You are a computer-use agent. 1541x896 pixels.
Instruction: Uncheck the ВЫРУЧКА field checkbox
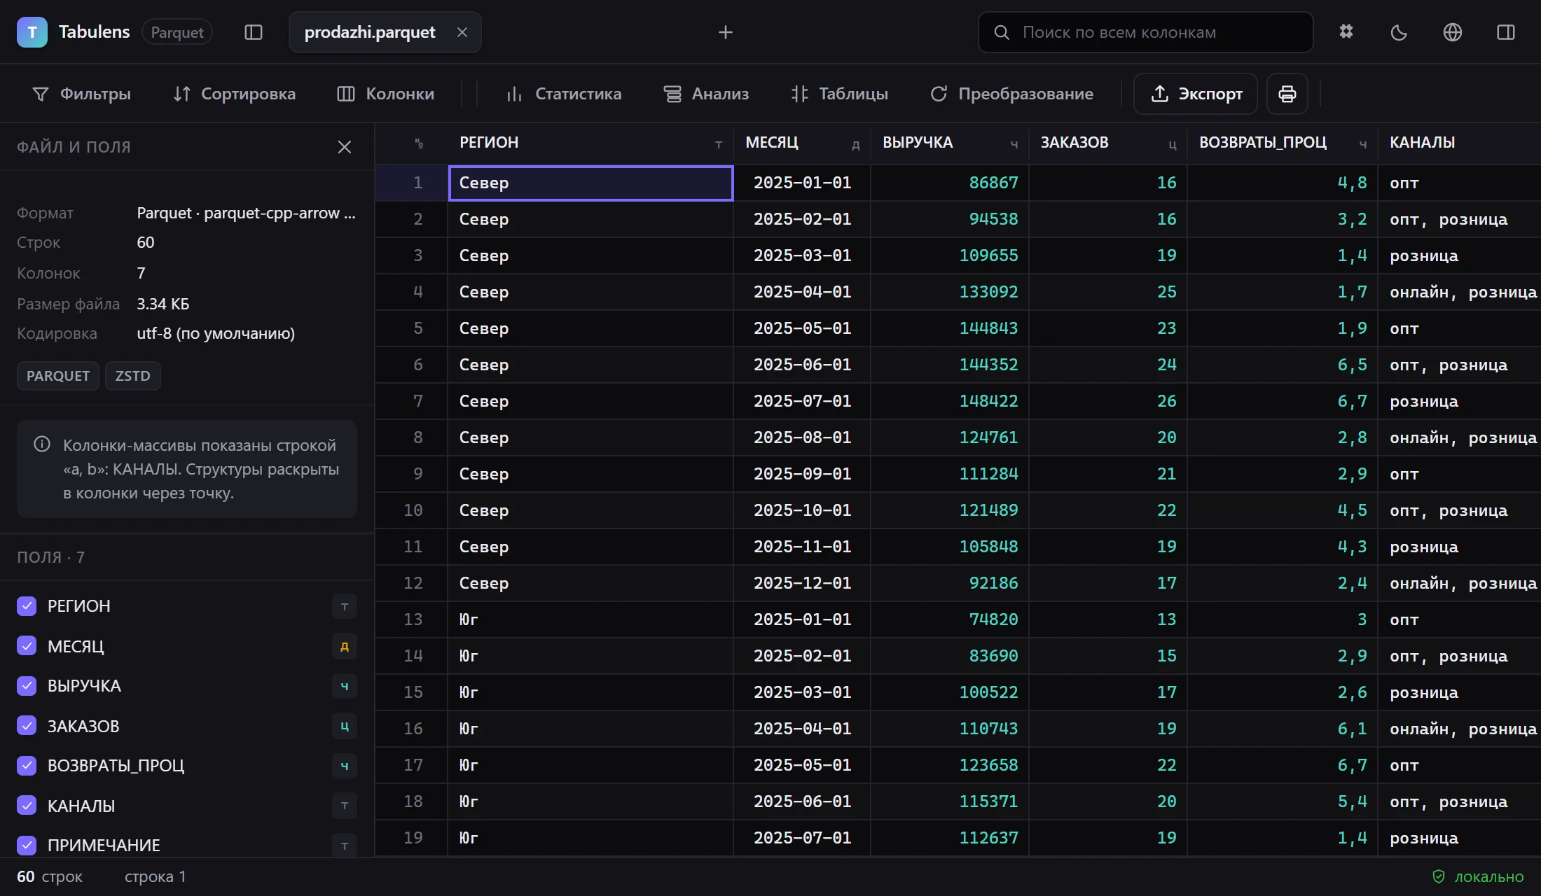27,686
